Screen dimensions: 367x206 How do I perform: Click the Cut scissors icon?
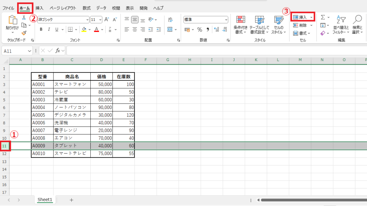(x=24, y=18)
